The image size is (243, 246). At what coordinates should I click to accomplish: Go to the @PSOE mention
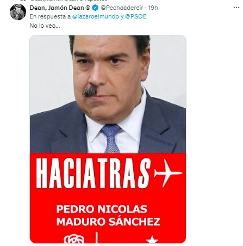[x=135, y=16]
